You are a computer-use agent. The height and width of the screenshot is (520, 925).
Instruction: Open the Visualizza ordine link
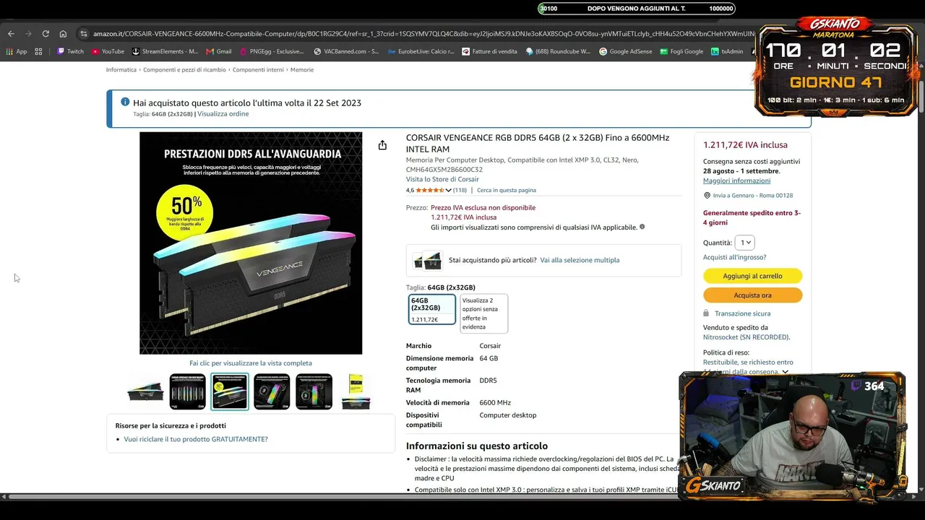(223, 114)
